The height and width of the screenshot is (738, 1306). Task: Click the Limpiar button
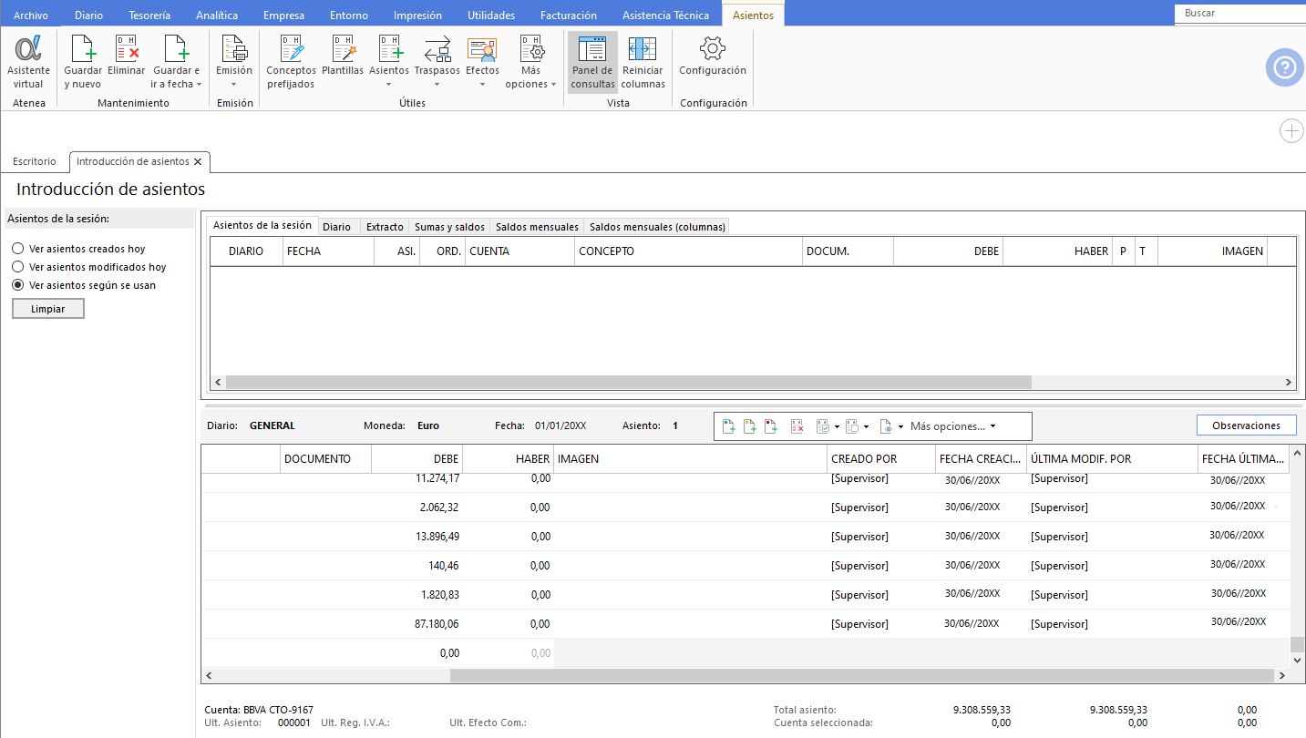(x=48, y=309)
